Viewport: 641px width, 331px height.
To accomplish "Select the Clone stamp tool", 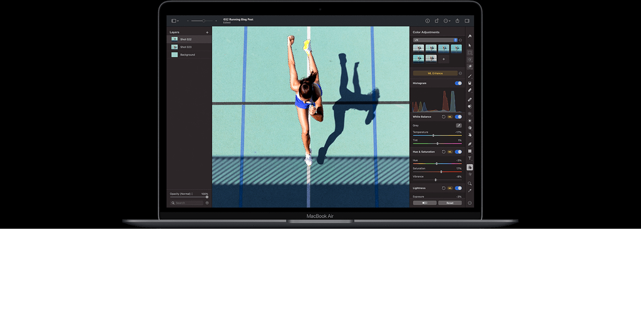I will pos(469,107).
